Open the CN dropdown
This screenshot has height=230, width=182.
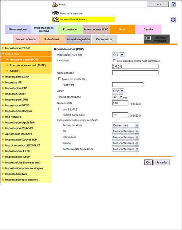tap(126, 131)
